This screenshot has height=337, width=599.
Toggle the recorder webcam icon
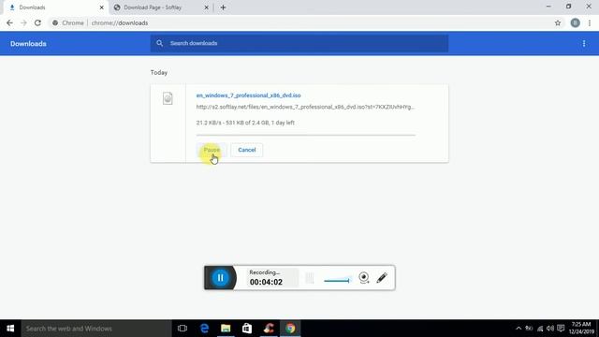click(x=364, y=278)
